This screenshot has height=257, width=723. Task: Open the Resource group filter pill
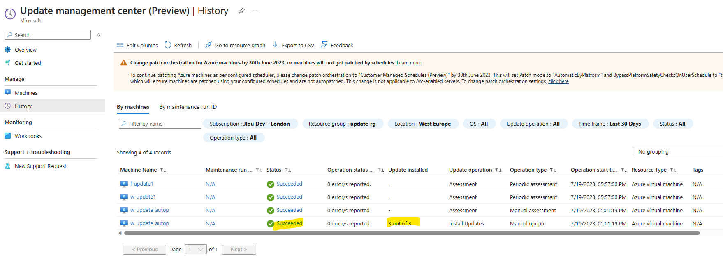[x=343, y=124]
